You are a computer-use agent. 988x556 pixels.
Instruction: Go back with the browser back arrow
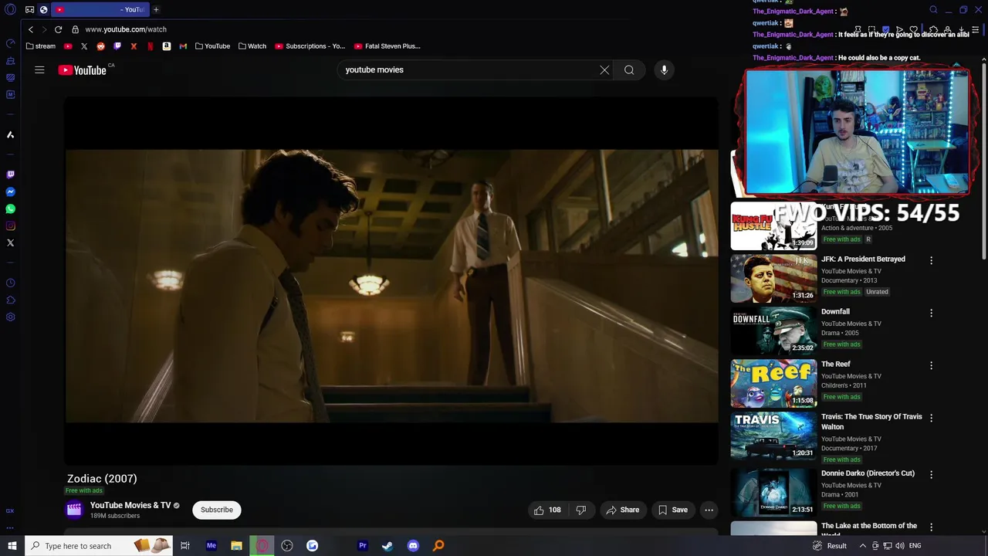[31, 29]
